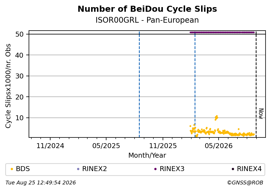Click the 05/2026 x-axis tick label
The width and height of the screenshot is (271, 191).
click(218, 146)
